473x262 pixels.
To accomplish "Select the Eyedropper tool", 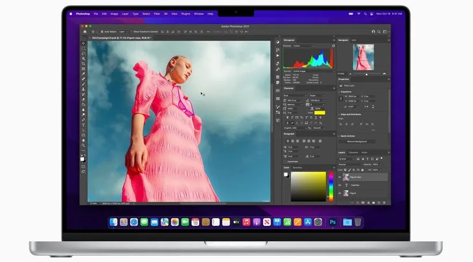I will [83, 74].
